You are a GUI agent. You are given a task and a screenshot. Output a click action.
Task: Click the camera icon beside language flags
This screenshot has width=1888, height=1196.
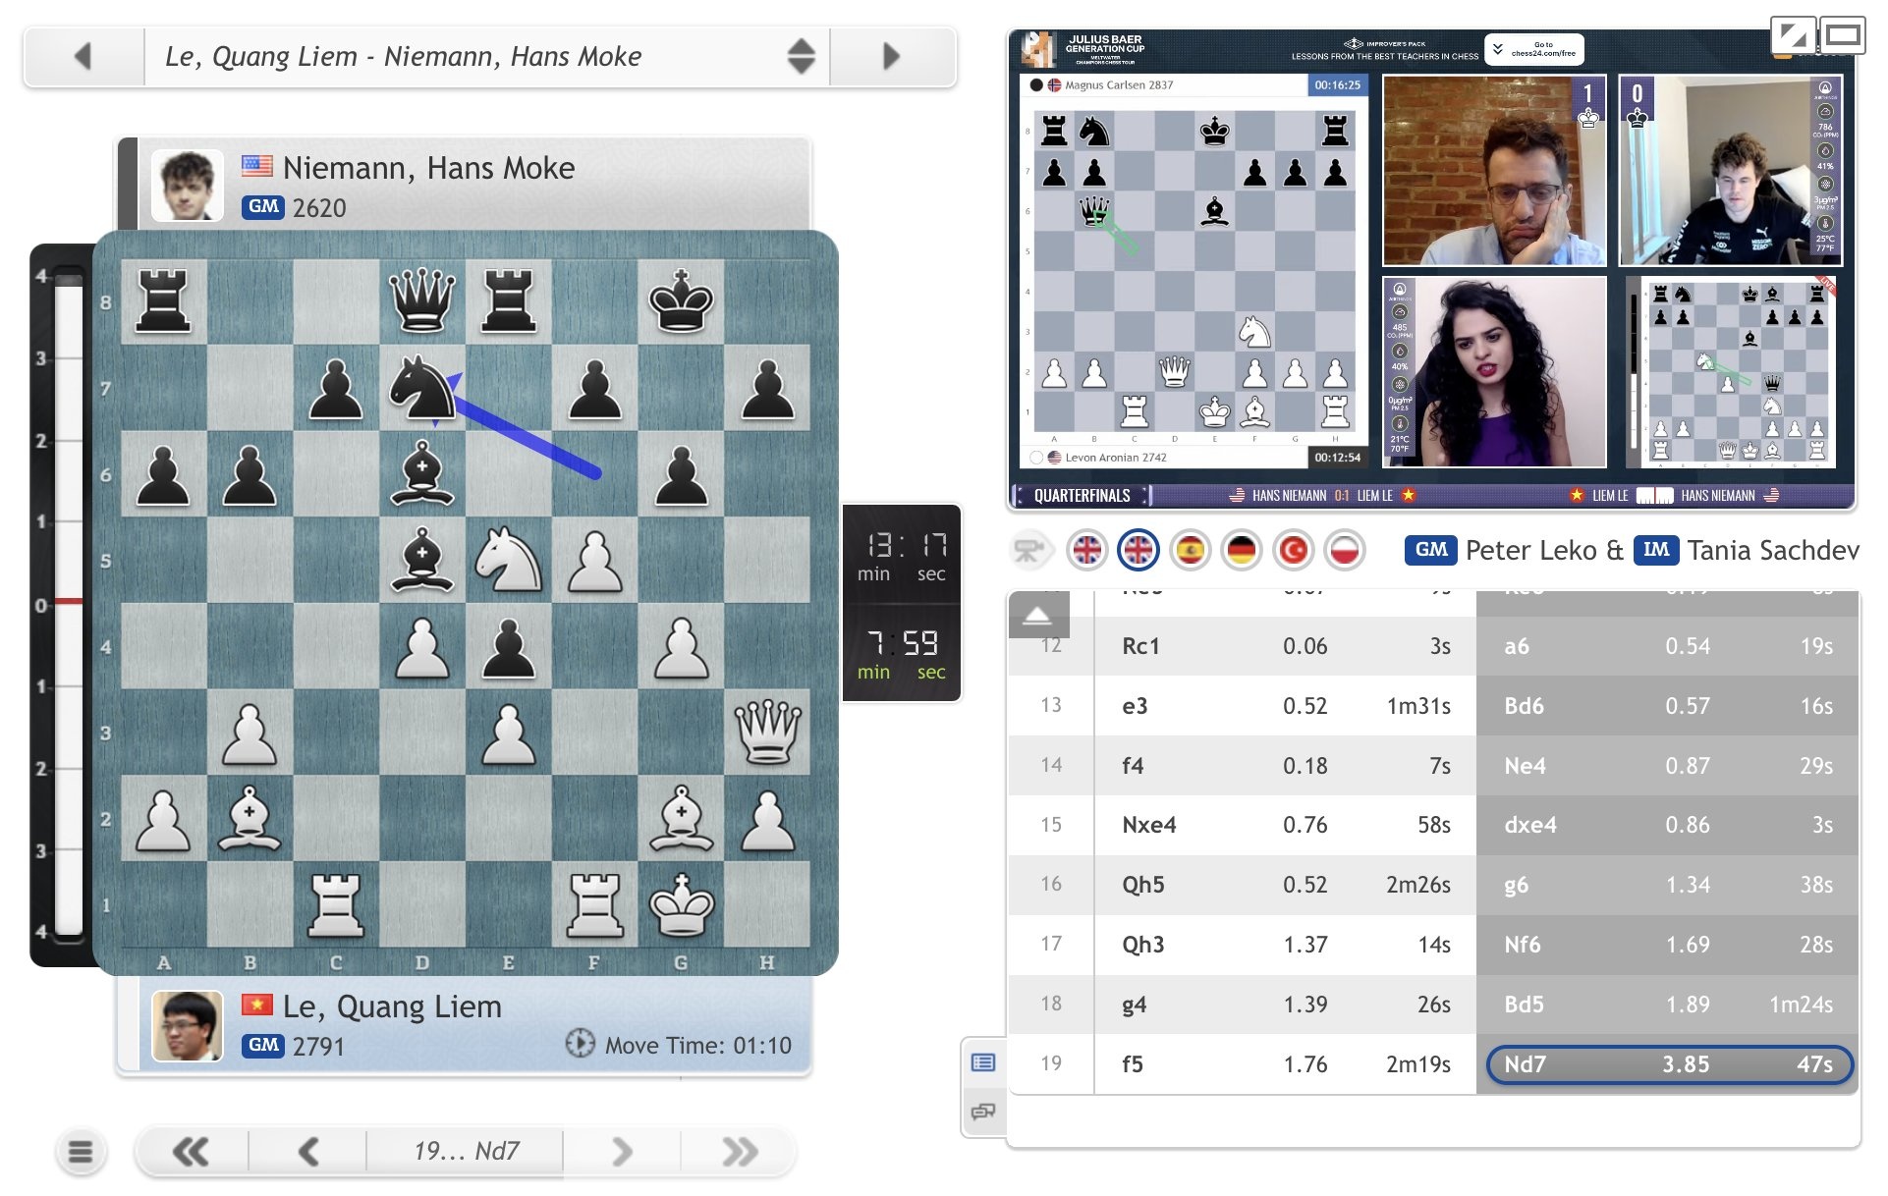tap(1028, 550)
